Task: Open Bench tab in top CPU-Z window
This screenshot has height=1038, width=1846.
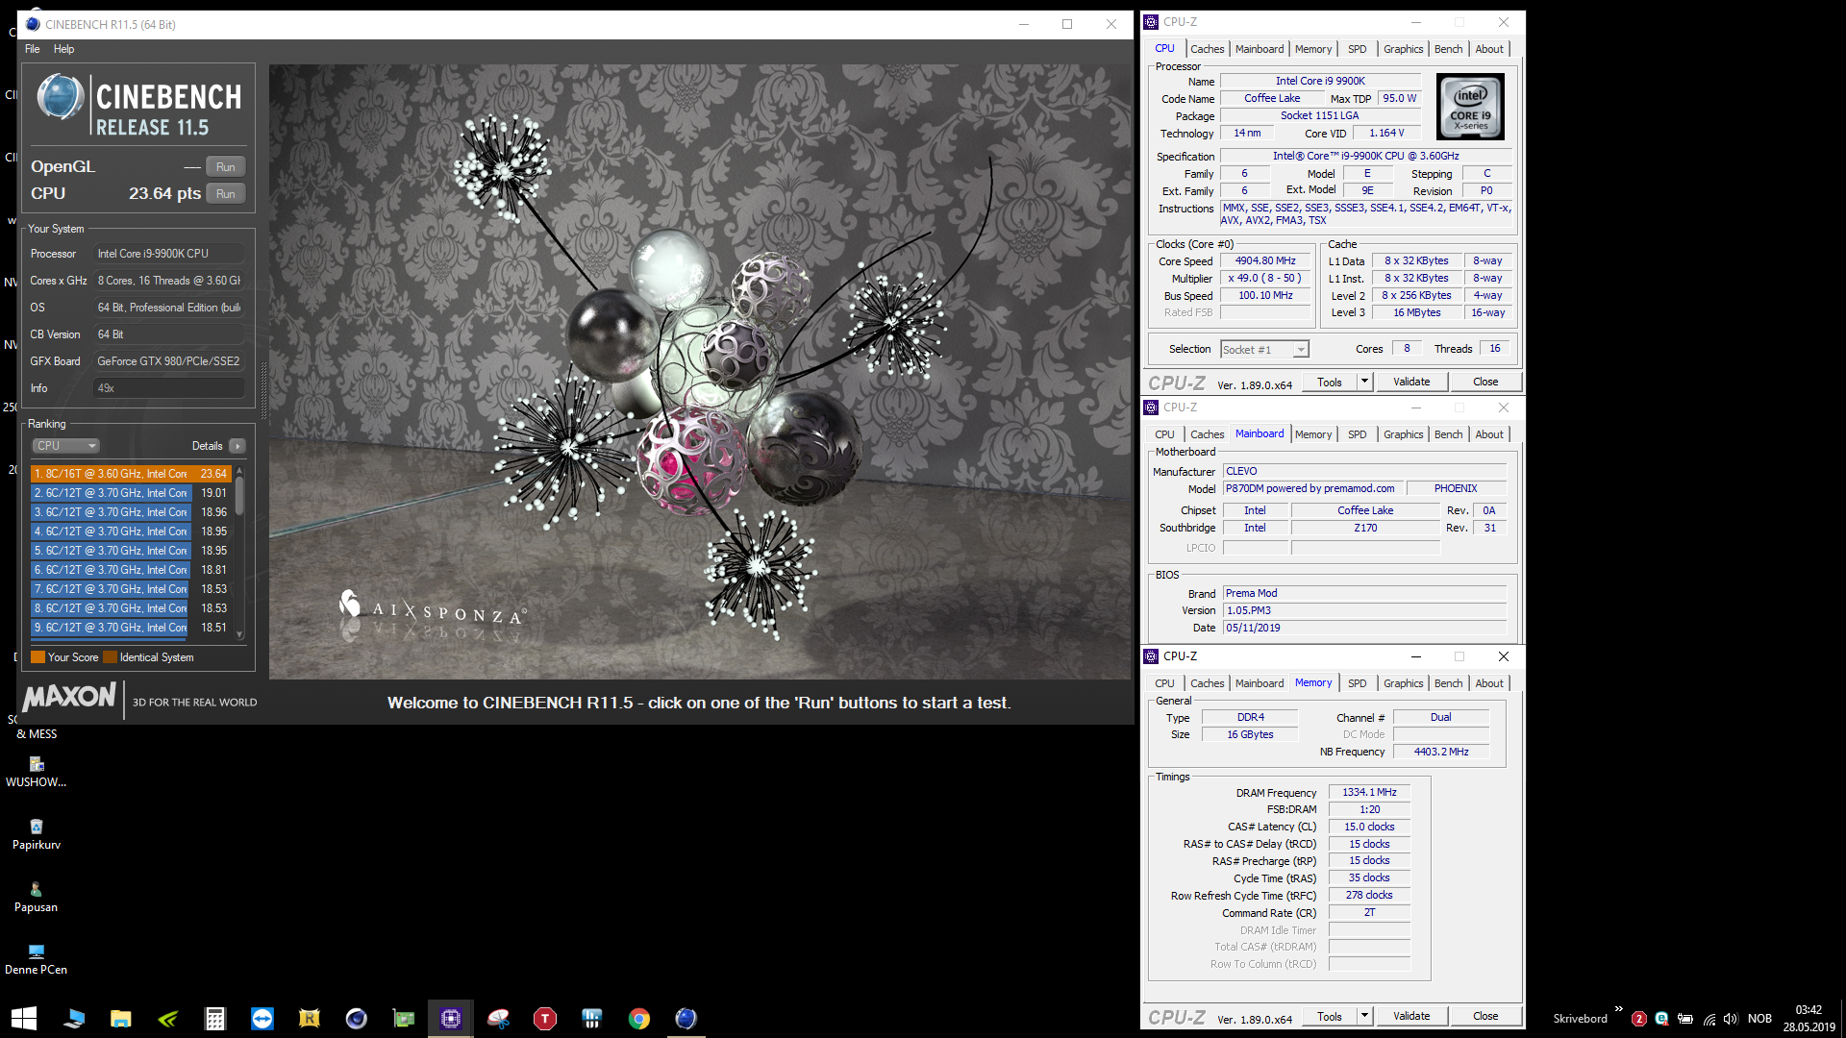Action: point(1448,49)
